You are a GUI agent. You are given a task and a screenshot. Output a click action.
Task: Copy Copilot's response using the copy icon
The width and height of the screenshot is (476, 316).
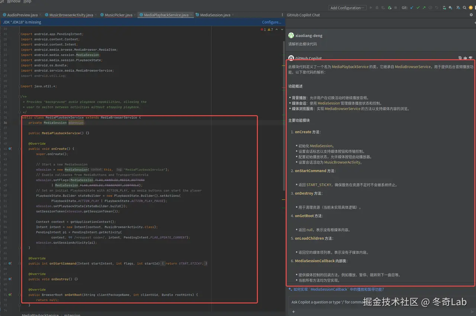[460, 57]
